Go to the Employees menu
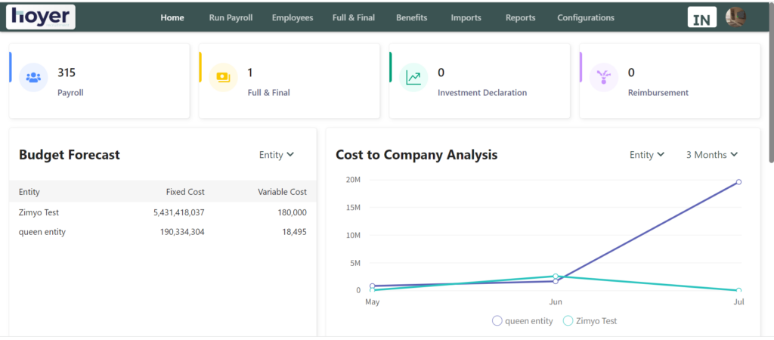This screenshot has width=774, height=340. [x=293, y=18]
